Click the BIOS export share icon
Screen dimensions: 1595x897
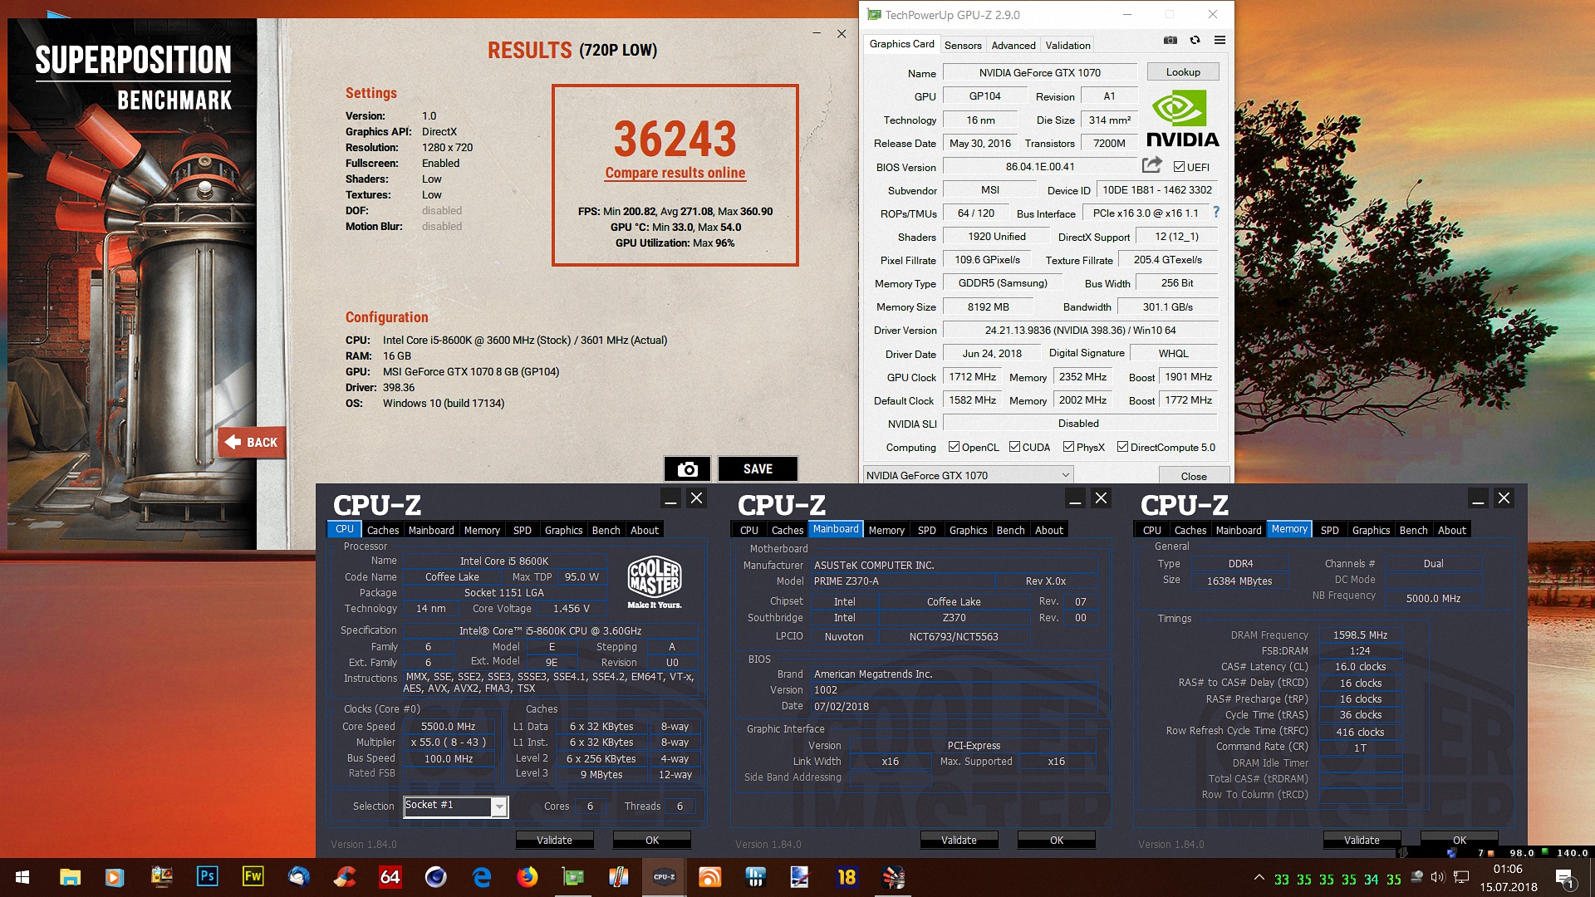(1151, 165)
